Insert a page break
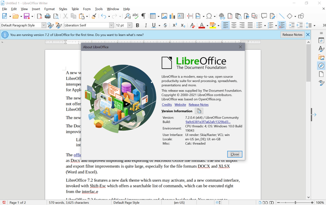 pyautogui.click(x=190, y=16)
